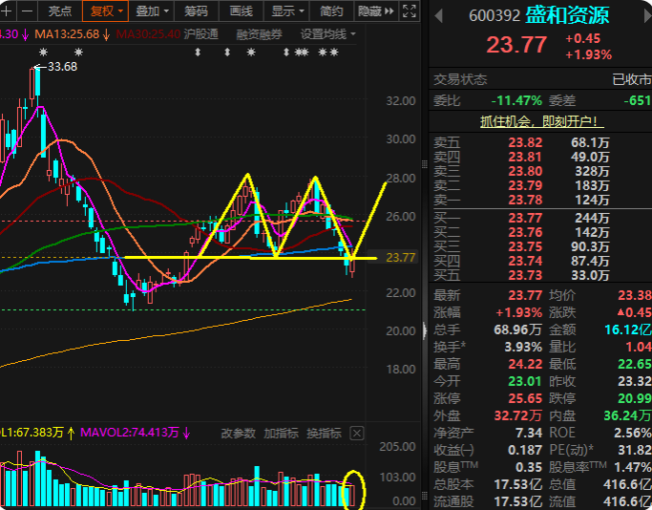Open 设置均线 moving average settings dropdown
The width and height of the screenshot is (652, 510).
point(328,34)
